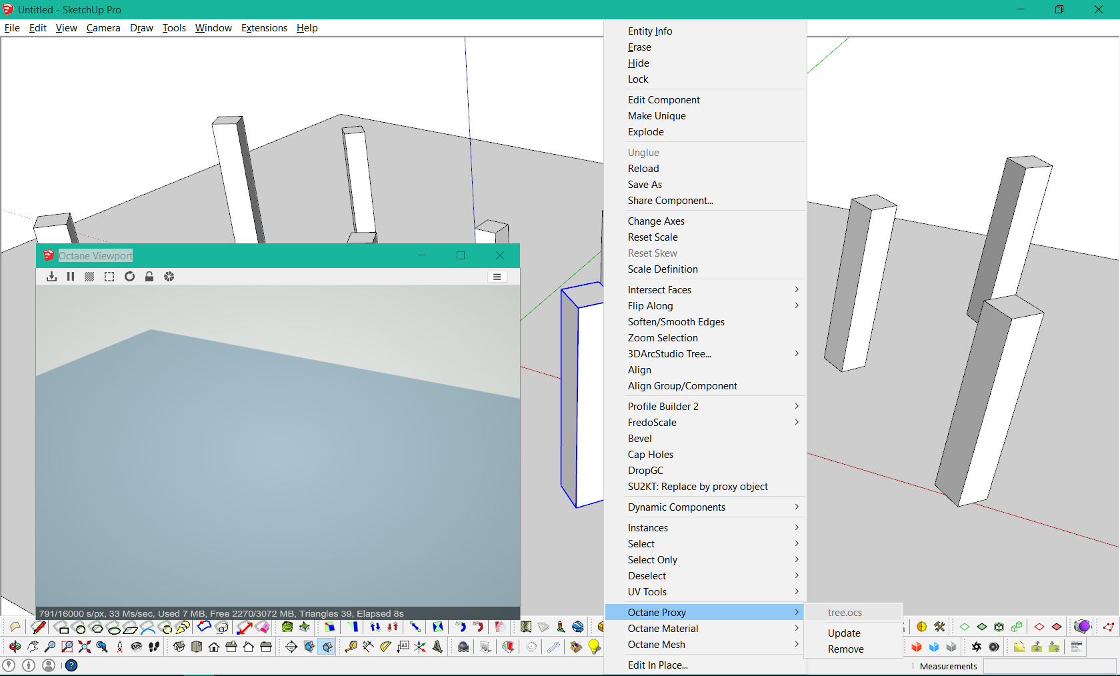Expand the Instances submenu
The height and width of the screenshot is (676, 1120).
click(x=705, y=528)
